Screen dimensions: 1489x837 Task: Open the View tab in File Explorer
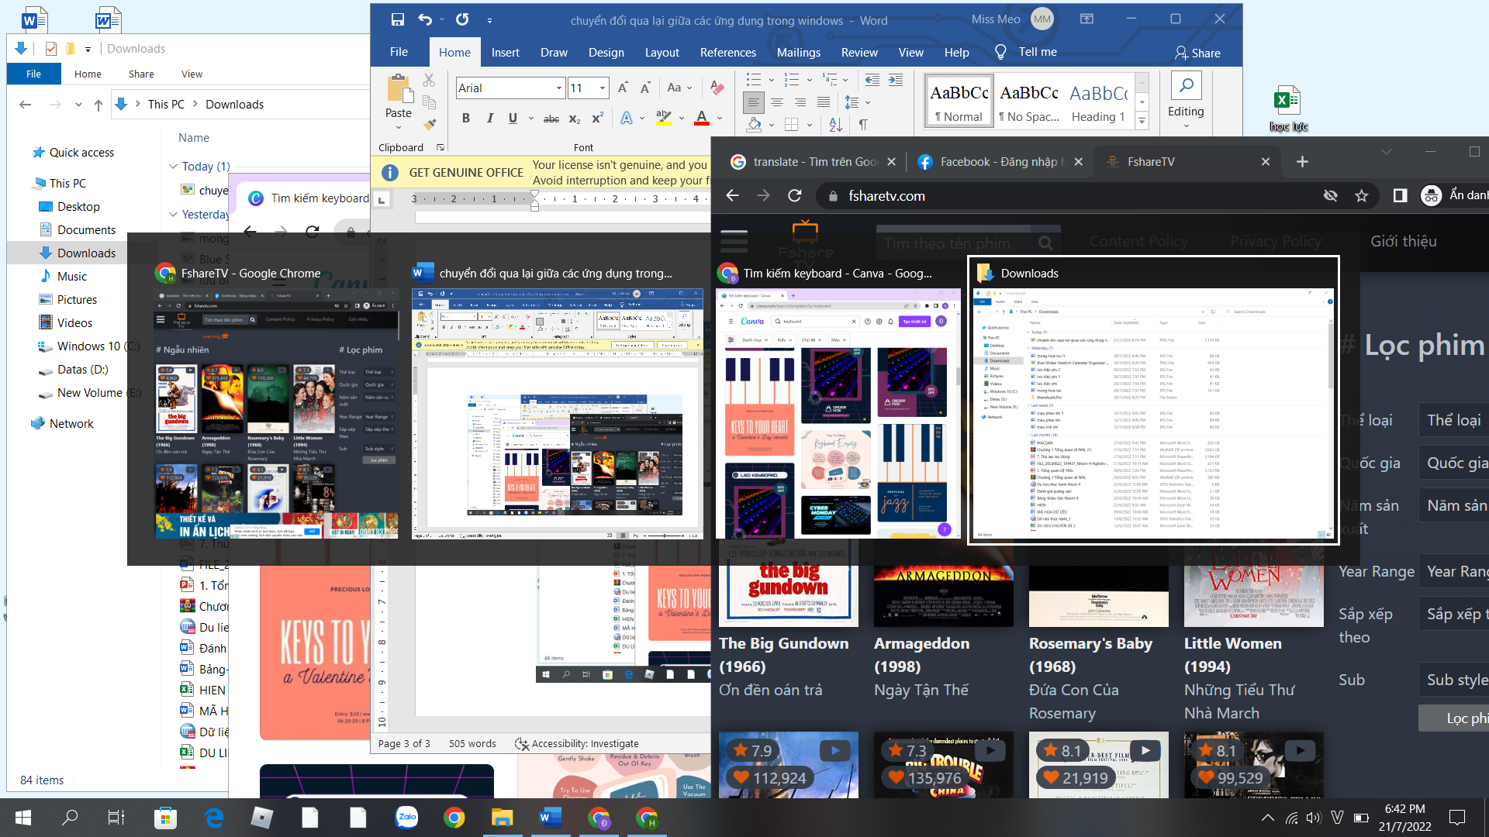pyautogui.click(x=192, y=74)
